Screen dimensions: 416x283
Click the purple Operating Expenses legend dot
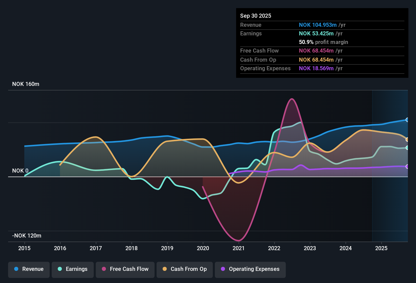223,269
